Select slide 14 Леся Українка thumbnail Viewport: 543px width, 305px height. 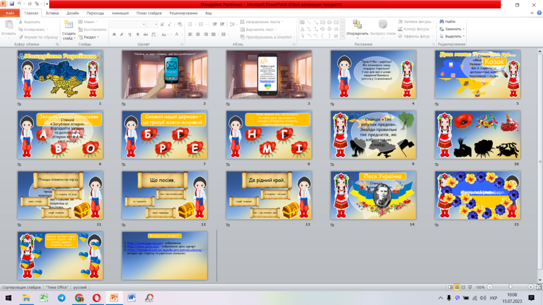coord(373,195)
